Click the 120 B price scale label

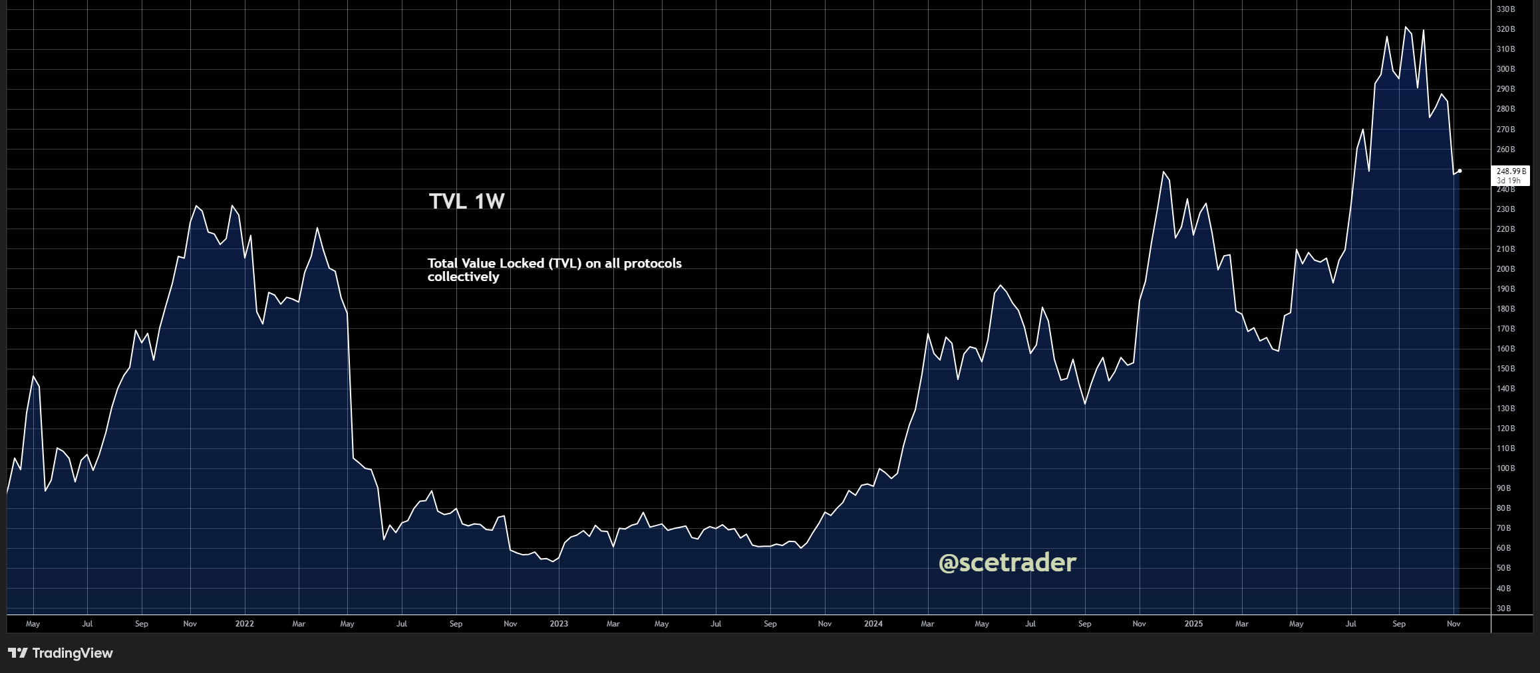click(1505, 429)
